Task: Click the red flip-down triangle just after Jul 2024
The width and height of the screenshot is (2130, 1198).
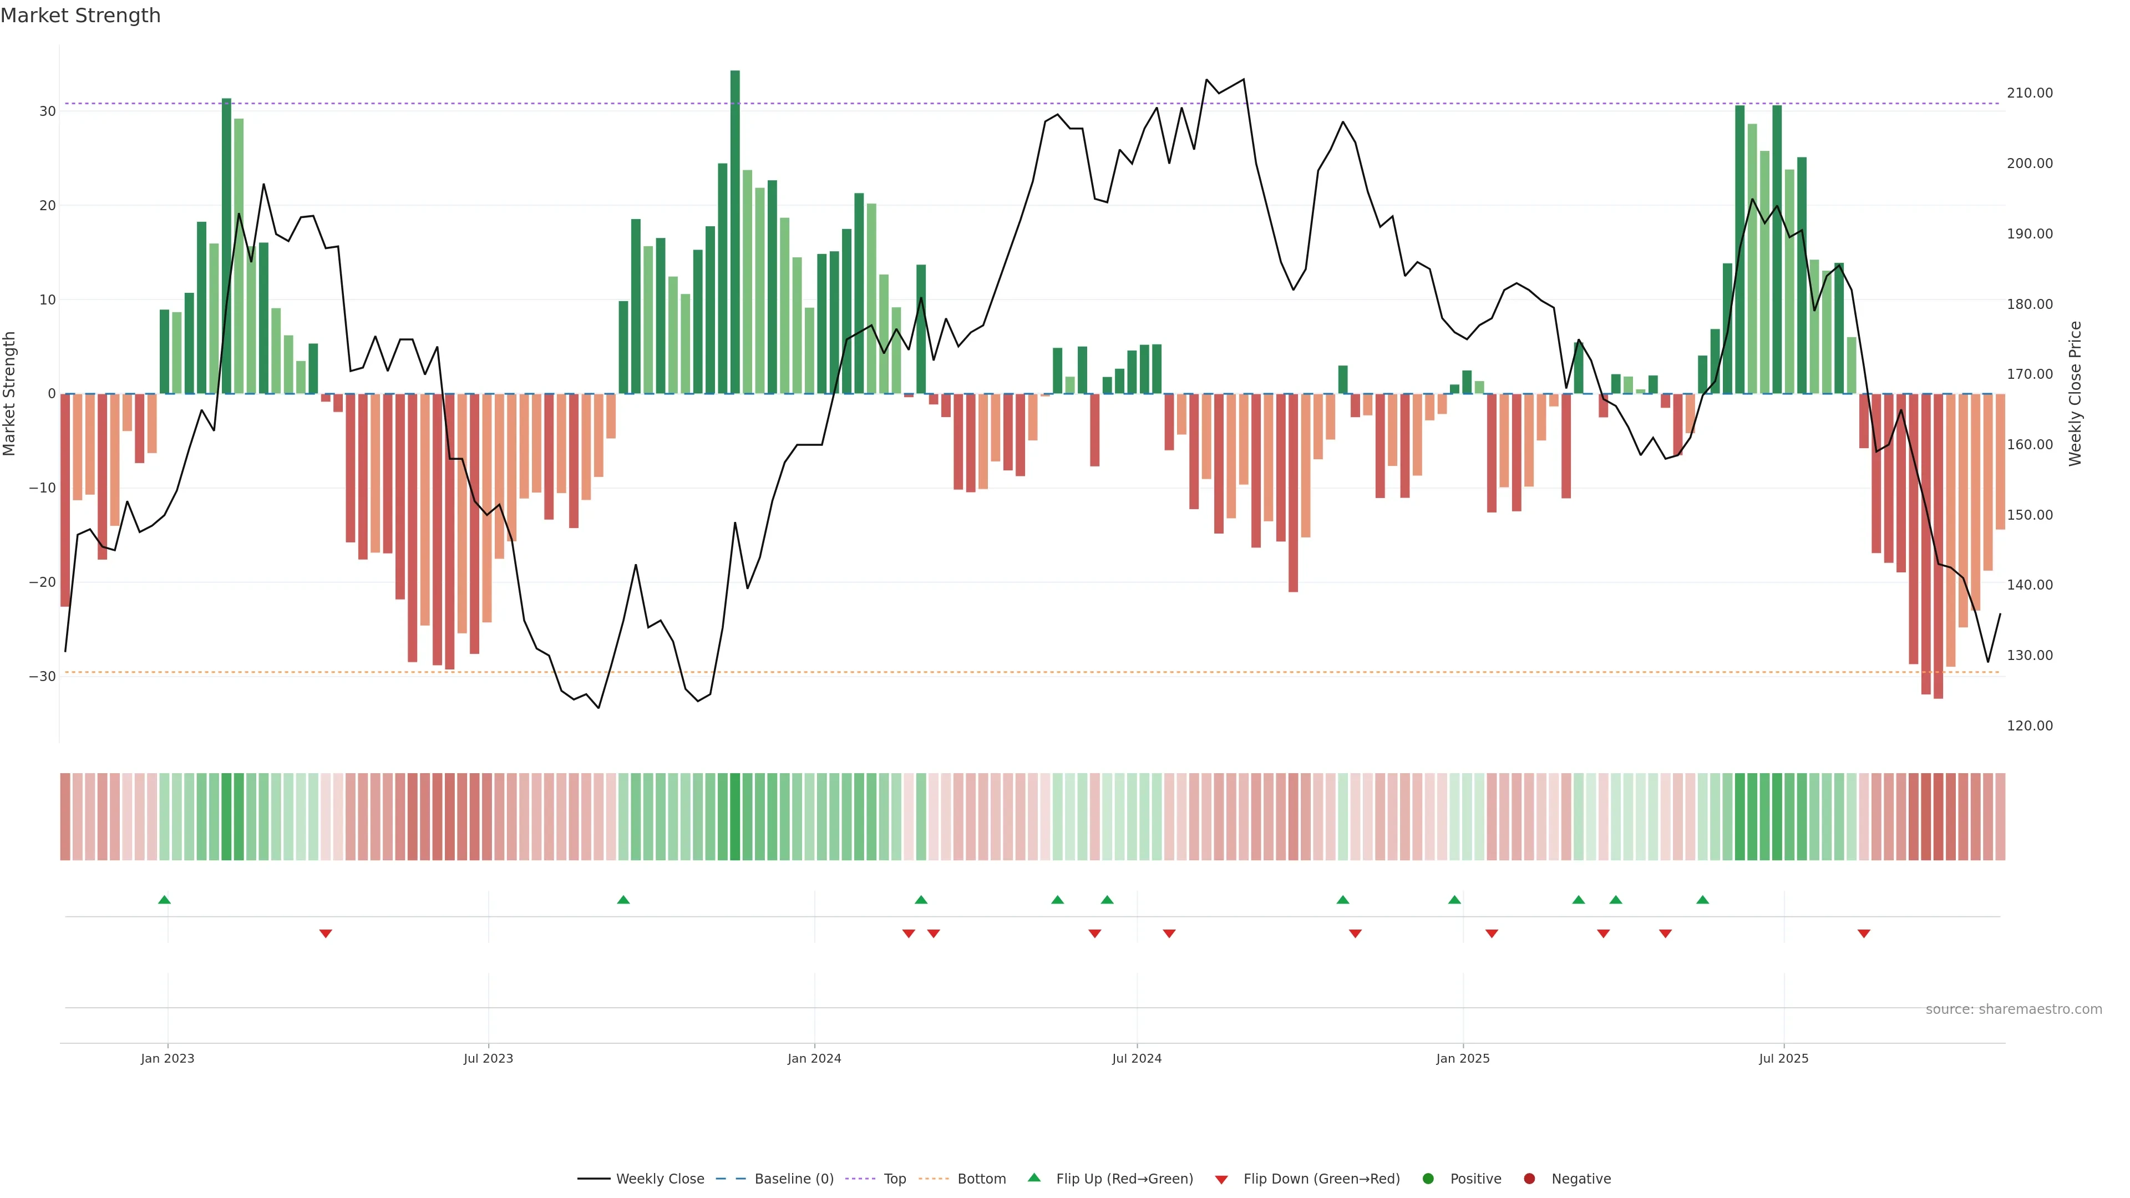Action: [1169, 933]
